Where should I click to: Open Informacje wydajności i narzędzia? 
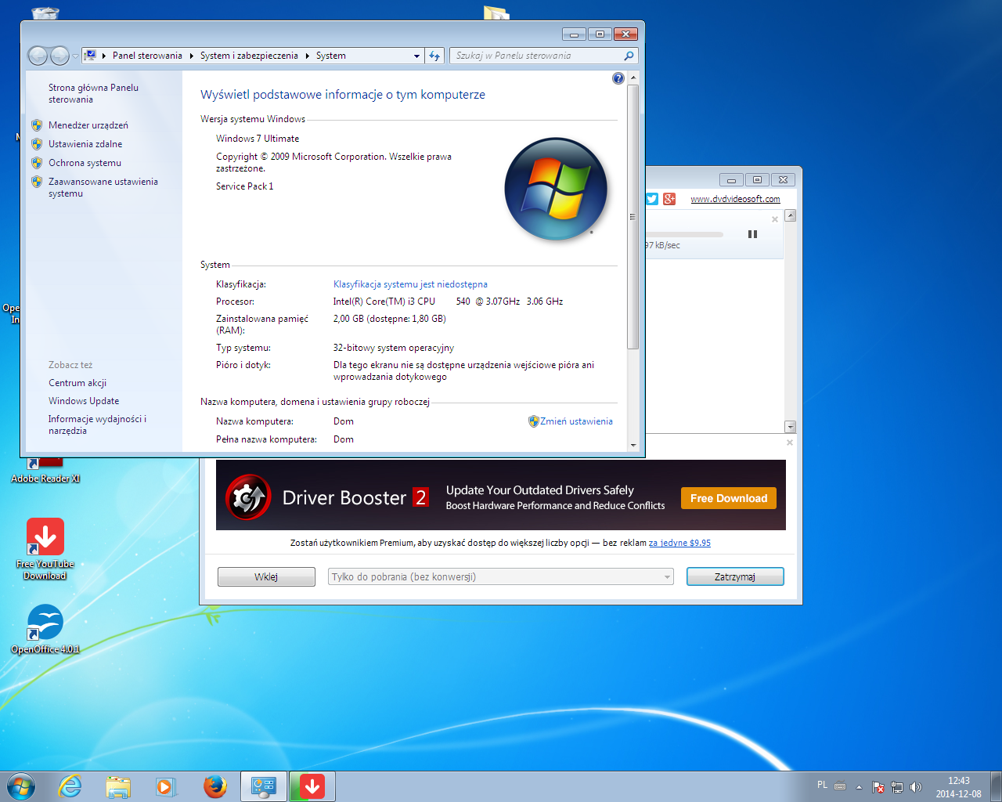pos(97,424)
